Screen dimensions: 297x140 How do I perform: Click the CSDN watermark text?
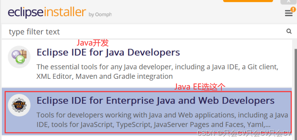pos(244,133)
